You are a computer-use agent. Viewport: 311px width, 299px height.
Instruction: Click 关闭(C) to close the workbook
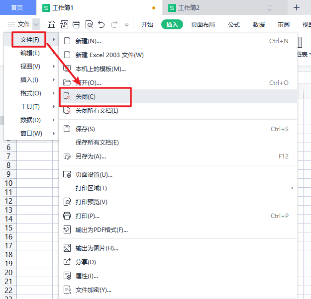[178, 96]
